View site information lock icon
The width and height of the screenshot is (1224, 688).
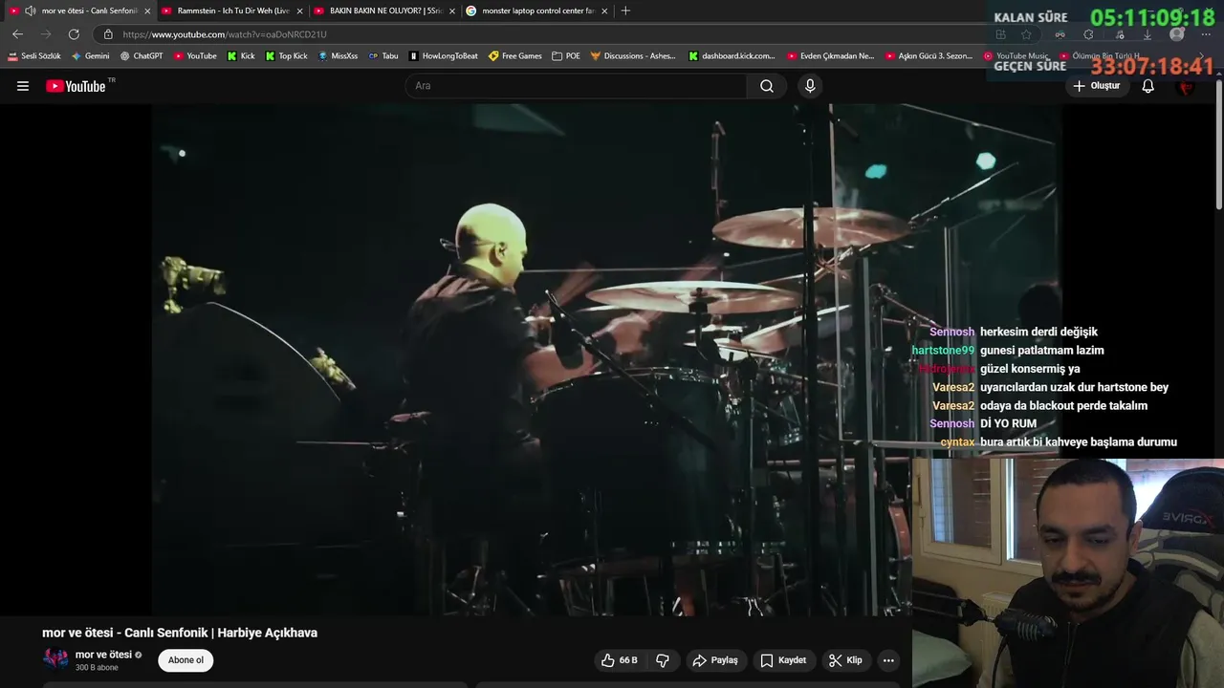(109, 33)
